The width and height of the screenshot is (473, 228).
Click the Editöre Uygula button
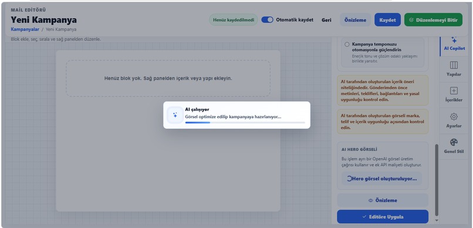click(x=383, y=216)
